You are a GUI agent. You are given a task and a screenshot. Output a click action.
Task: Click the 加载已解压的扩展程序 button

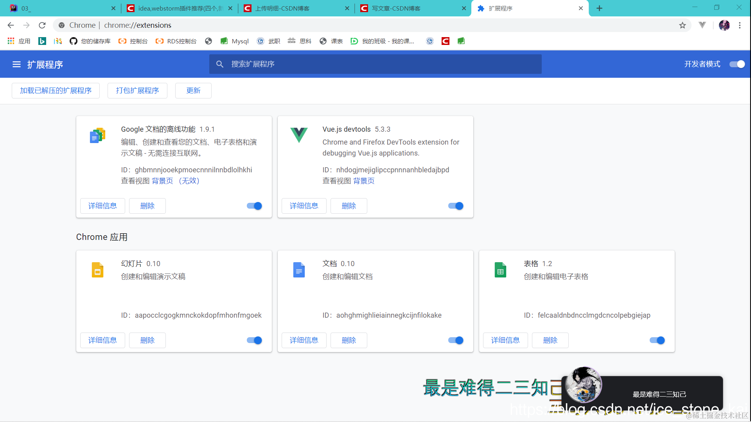56,90
